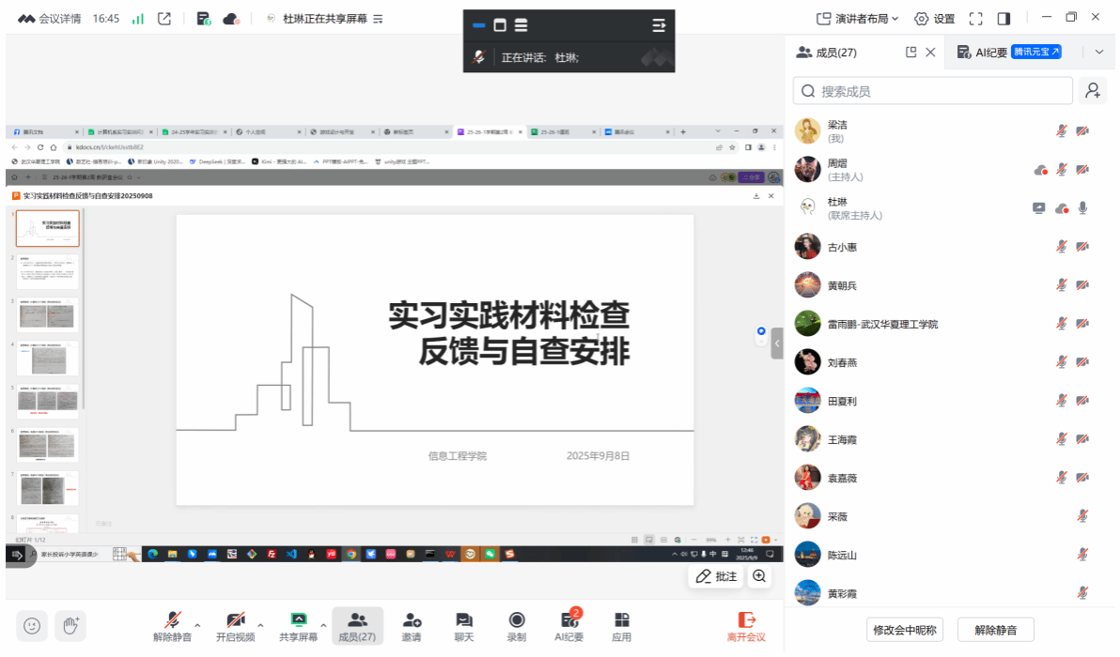Open the 聊天 chat icon
1120x657 pixels.
[x=464, y=626]
